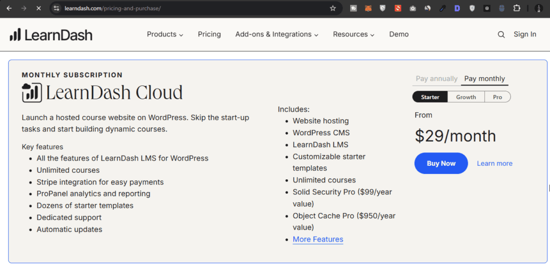Click 'Stripe integration for easy payments' text
The width and height of the screenshot is (550, 271).
[x=100, y=182]
